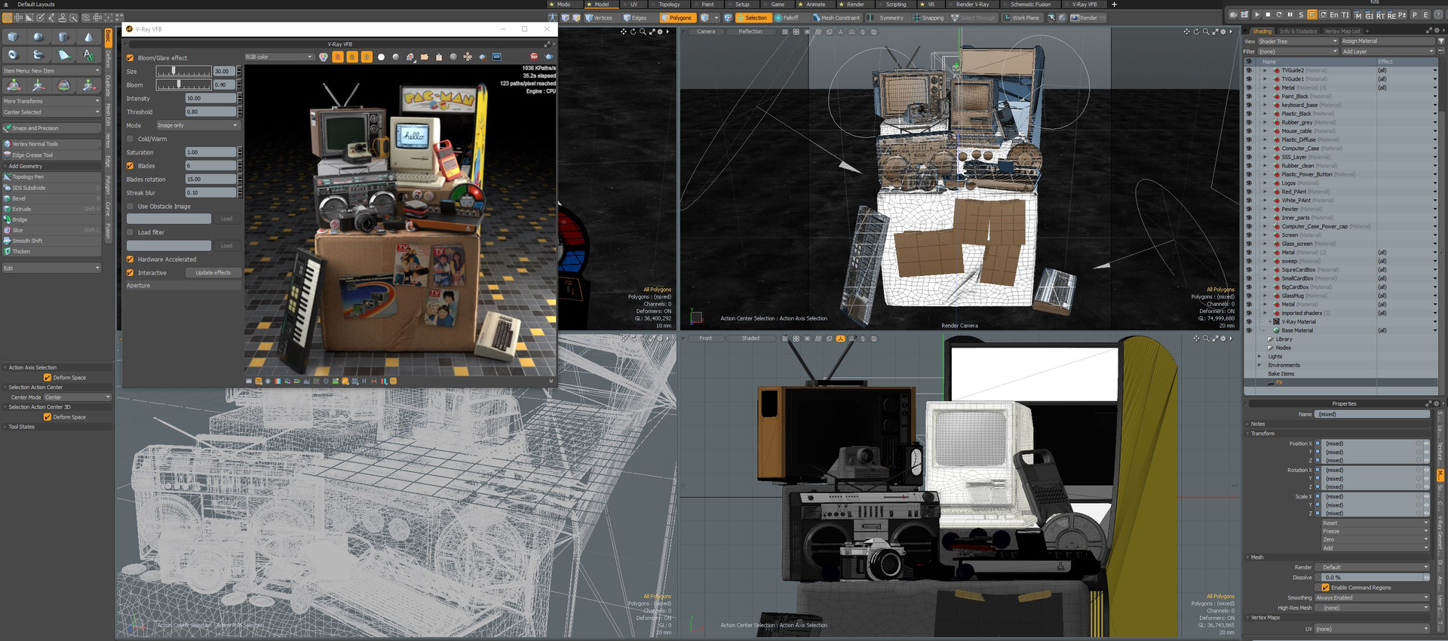Open the View Shader Tree dropdown
Image resolution: width=1448 pixels, height=641 pixels.
(x=1298, y=41)
